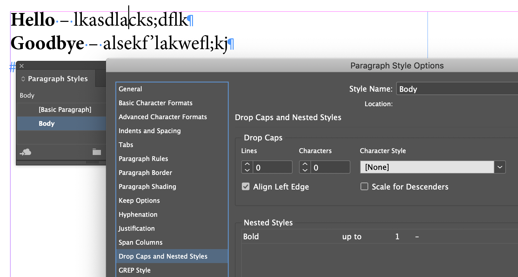This screenshot has width=518, height=277.
Task: Click Add style to CC Library cloud icon
Action: (26, 152)
